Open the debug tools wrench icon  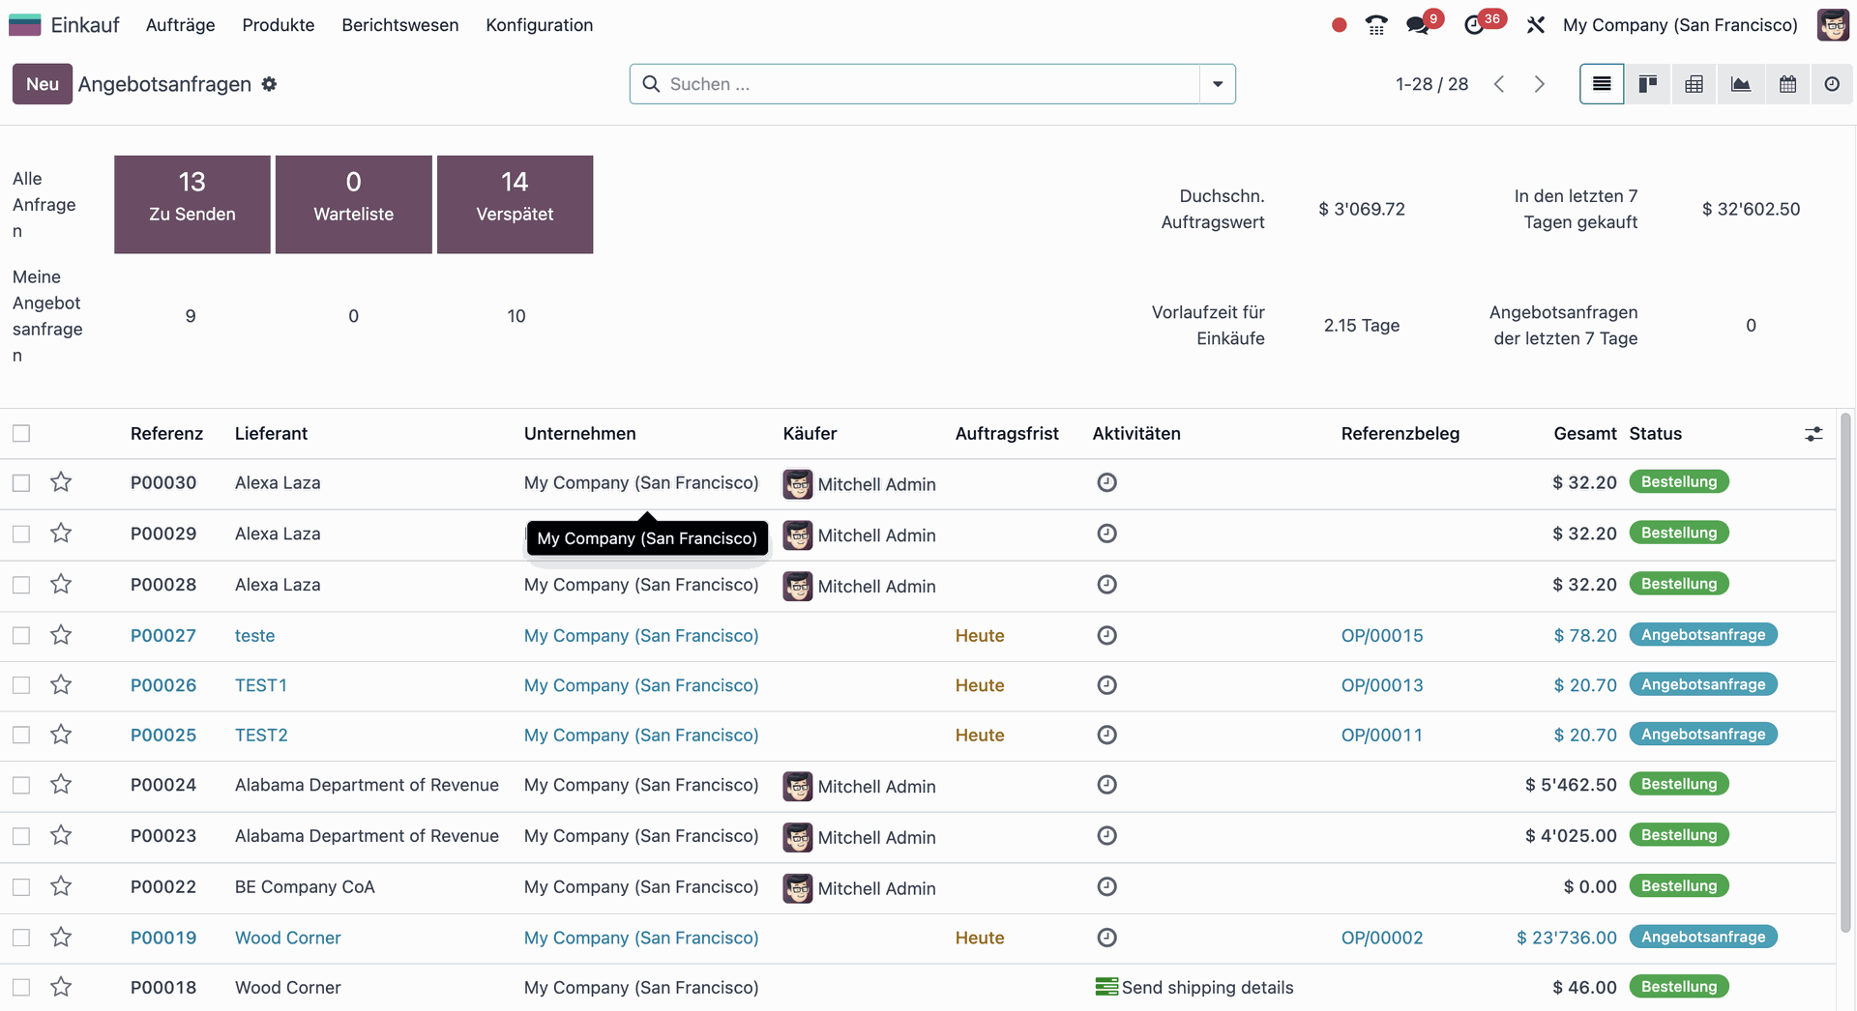1535,25
